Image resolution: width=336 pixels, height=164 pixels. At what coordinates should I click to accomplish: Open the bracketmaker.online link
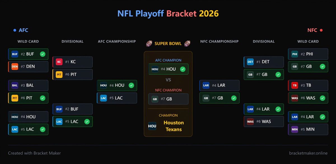tap(308, 153)
